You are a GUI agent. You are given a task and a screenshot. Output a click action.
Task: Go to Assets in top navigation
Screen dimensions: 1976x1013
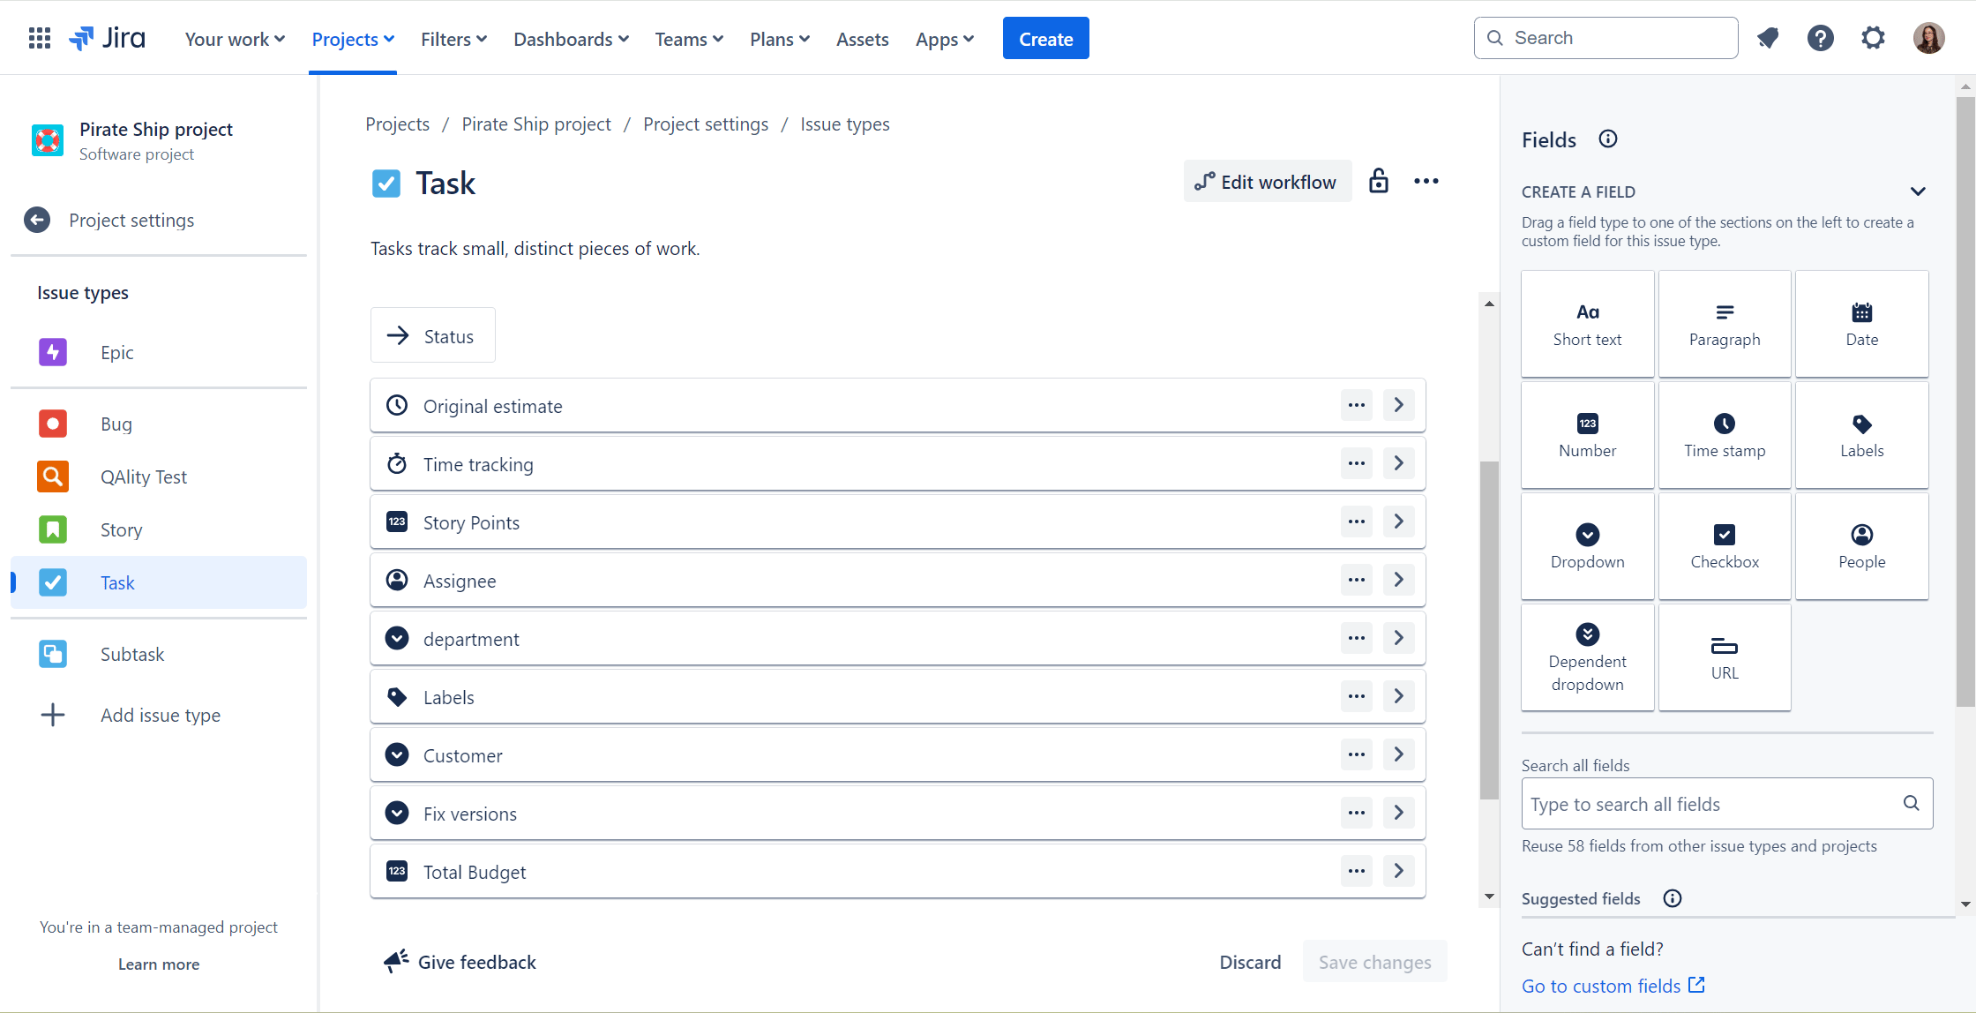point(862,39)
